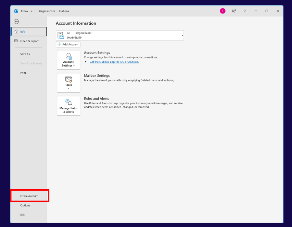Image resolution: width=292 pixels, height=227 pixels.
Task: Open Manage Rules & Alerts
Action: tap(68, 106)
